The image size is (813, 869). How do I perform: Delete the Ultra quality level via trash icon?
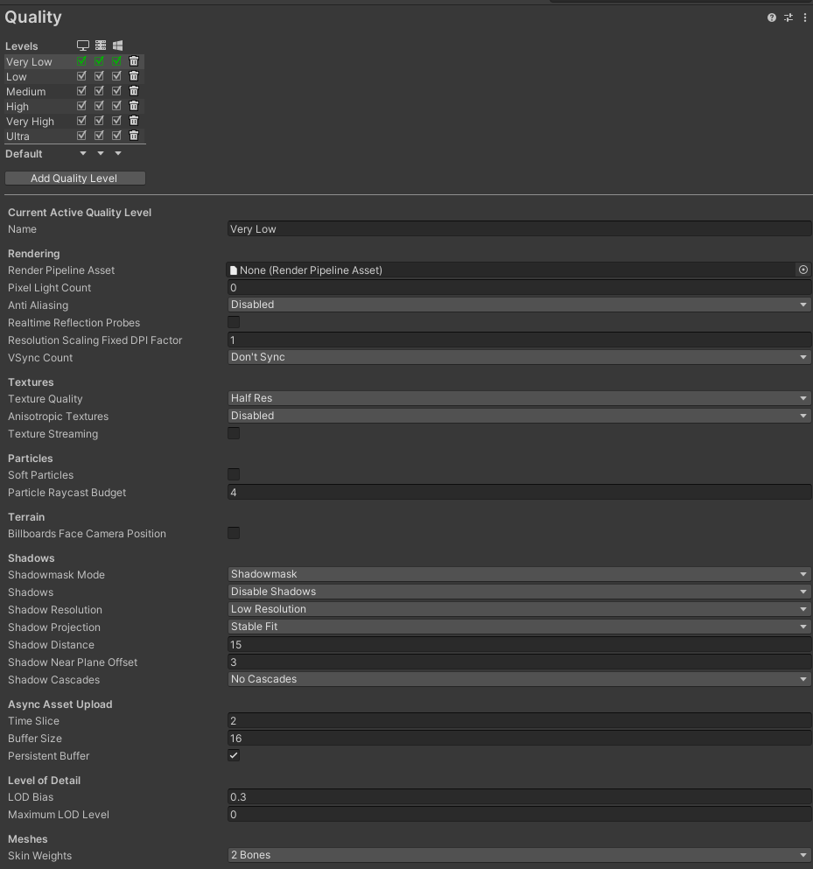tap(133, 135)
